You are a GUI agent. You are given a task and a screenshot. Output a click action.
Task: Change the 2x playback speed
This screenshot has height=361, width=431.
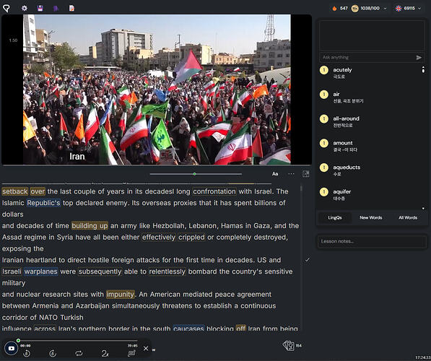point(105,353)
